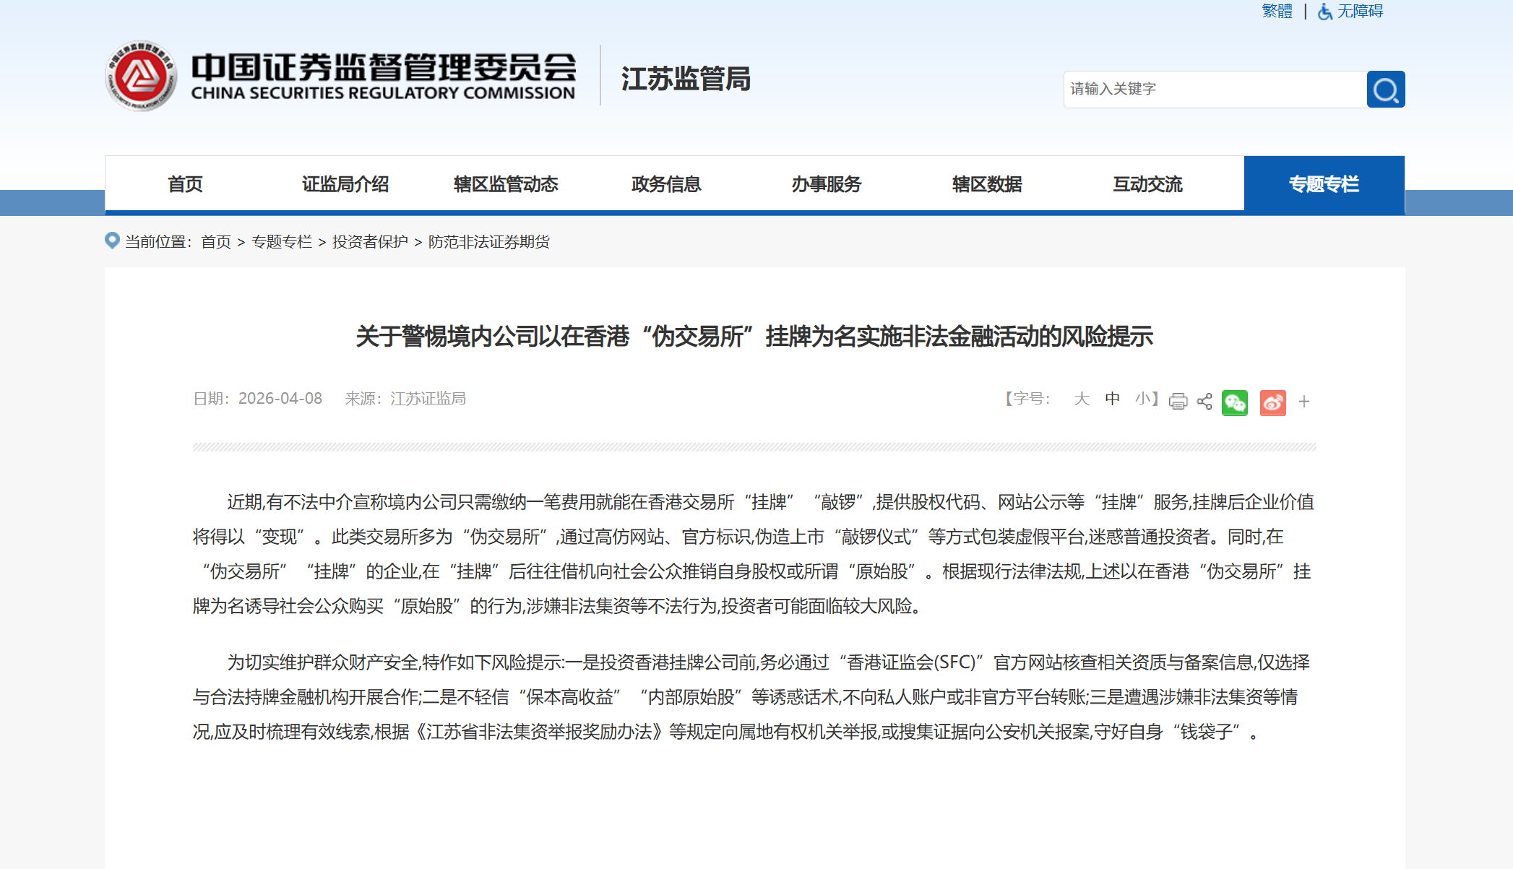
Task: Open the 政务信息 section
Action: point(665,184)
